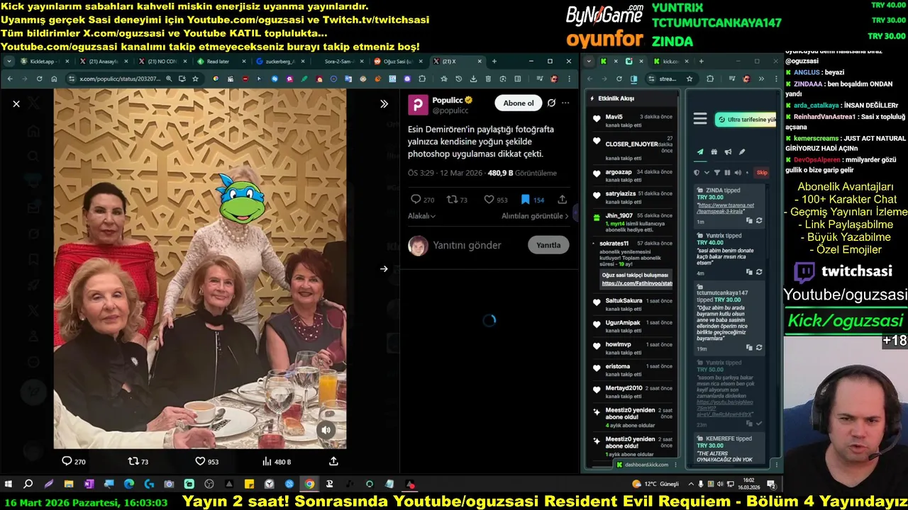This screenshot has height=510, width=908.
Task: Reload the X page
Action: coord(39,79)
